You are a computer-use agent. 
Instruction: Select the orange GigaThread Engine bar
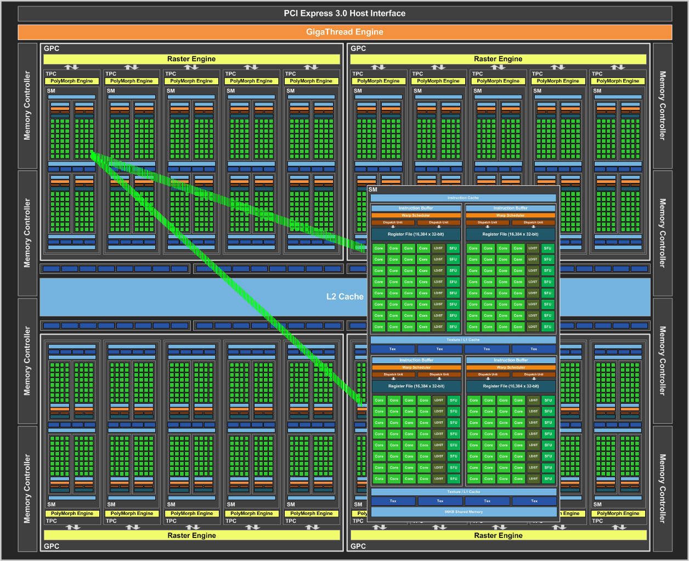pos(344,32)
